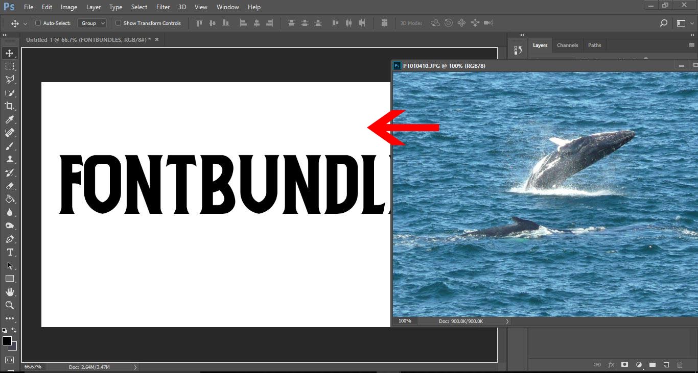The image size is (698, 373).
Task: Select the Pen tool
Action: 9,239
